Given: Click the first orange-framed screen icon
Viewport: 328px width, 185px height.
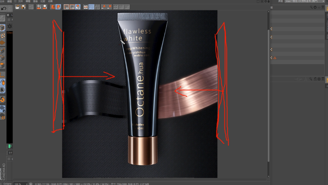Looking at the screenshot, I should click(66, 7).
